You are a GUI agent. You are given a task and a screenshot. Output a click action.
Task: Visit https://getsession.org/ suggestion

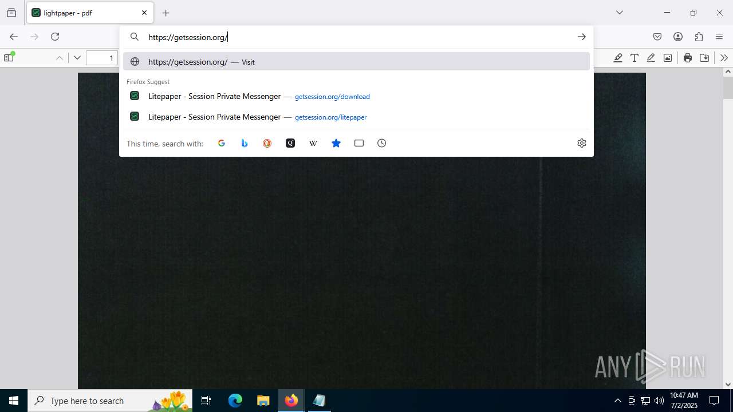[x=356, y=62]
